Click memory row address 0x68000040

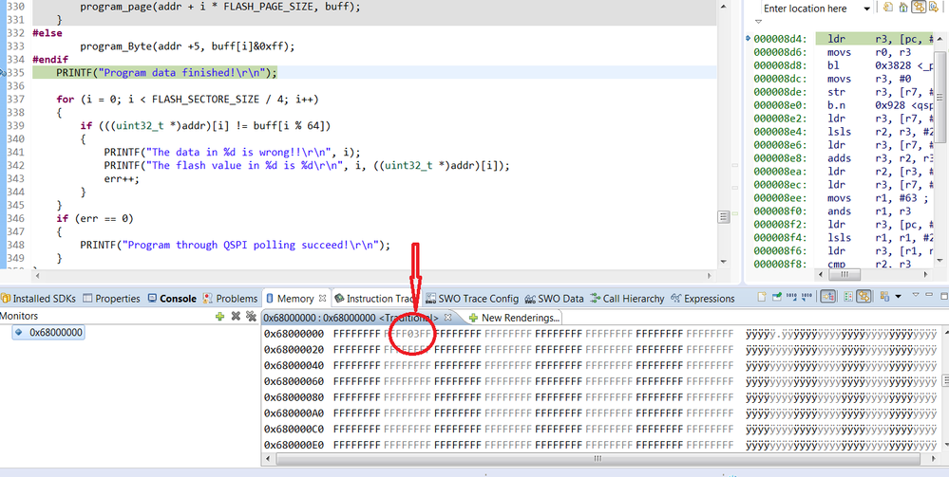point(294,365)
